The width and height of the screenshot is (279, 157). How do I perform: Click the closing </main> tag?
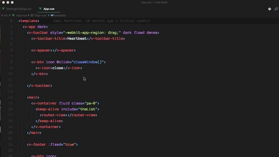(34, 133)
